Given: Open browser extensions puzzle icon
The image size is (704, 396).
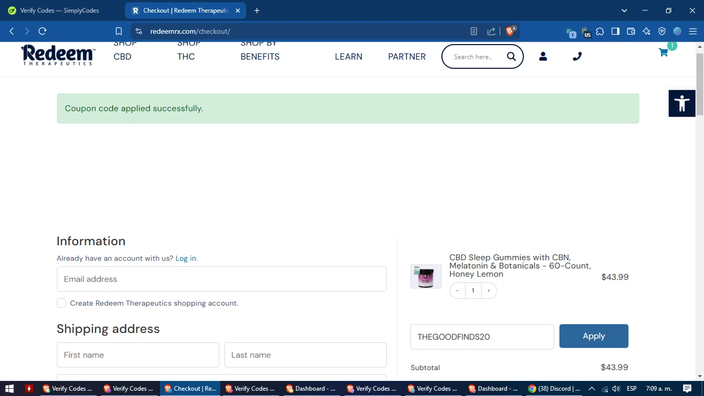Looking at the screenshot, I should click(600, 31).
